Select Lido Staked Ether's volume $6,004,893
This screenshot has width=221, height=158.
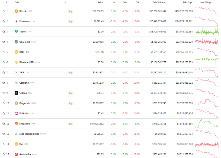click(x=161, y=134)
